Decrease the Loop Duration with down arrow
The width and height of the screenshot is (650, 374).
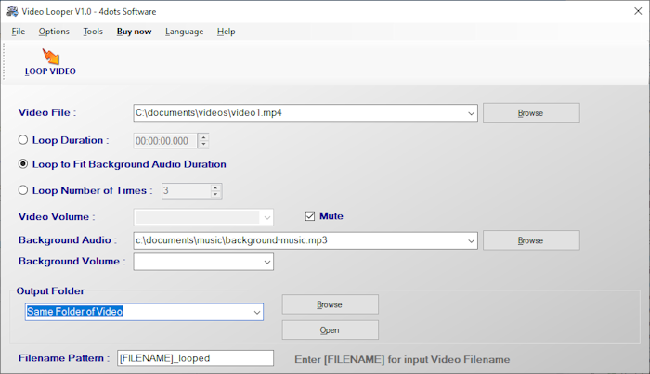click(203, 144)
